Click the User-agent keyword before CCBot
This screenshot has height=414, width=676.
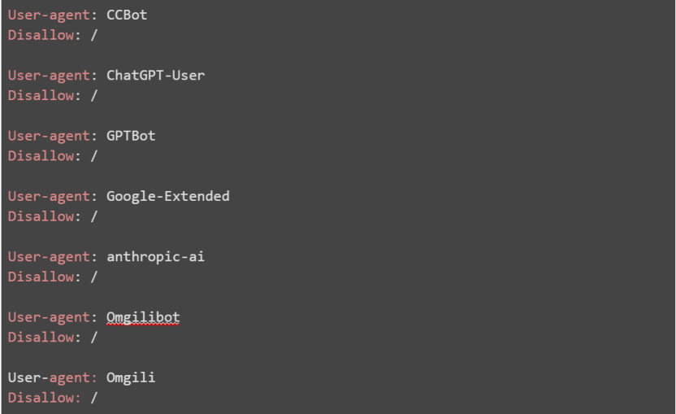click(49, 15)
